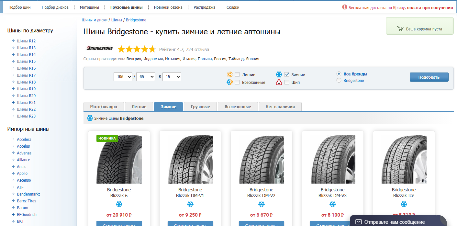Open the Распродажа menu item
The width and height of the screenshot is (457, 226).
coord(204,7)
